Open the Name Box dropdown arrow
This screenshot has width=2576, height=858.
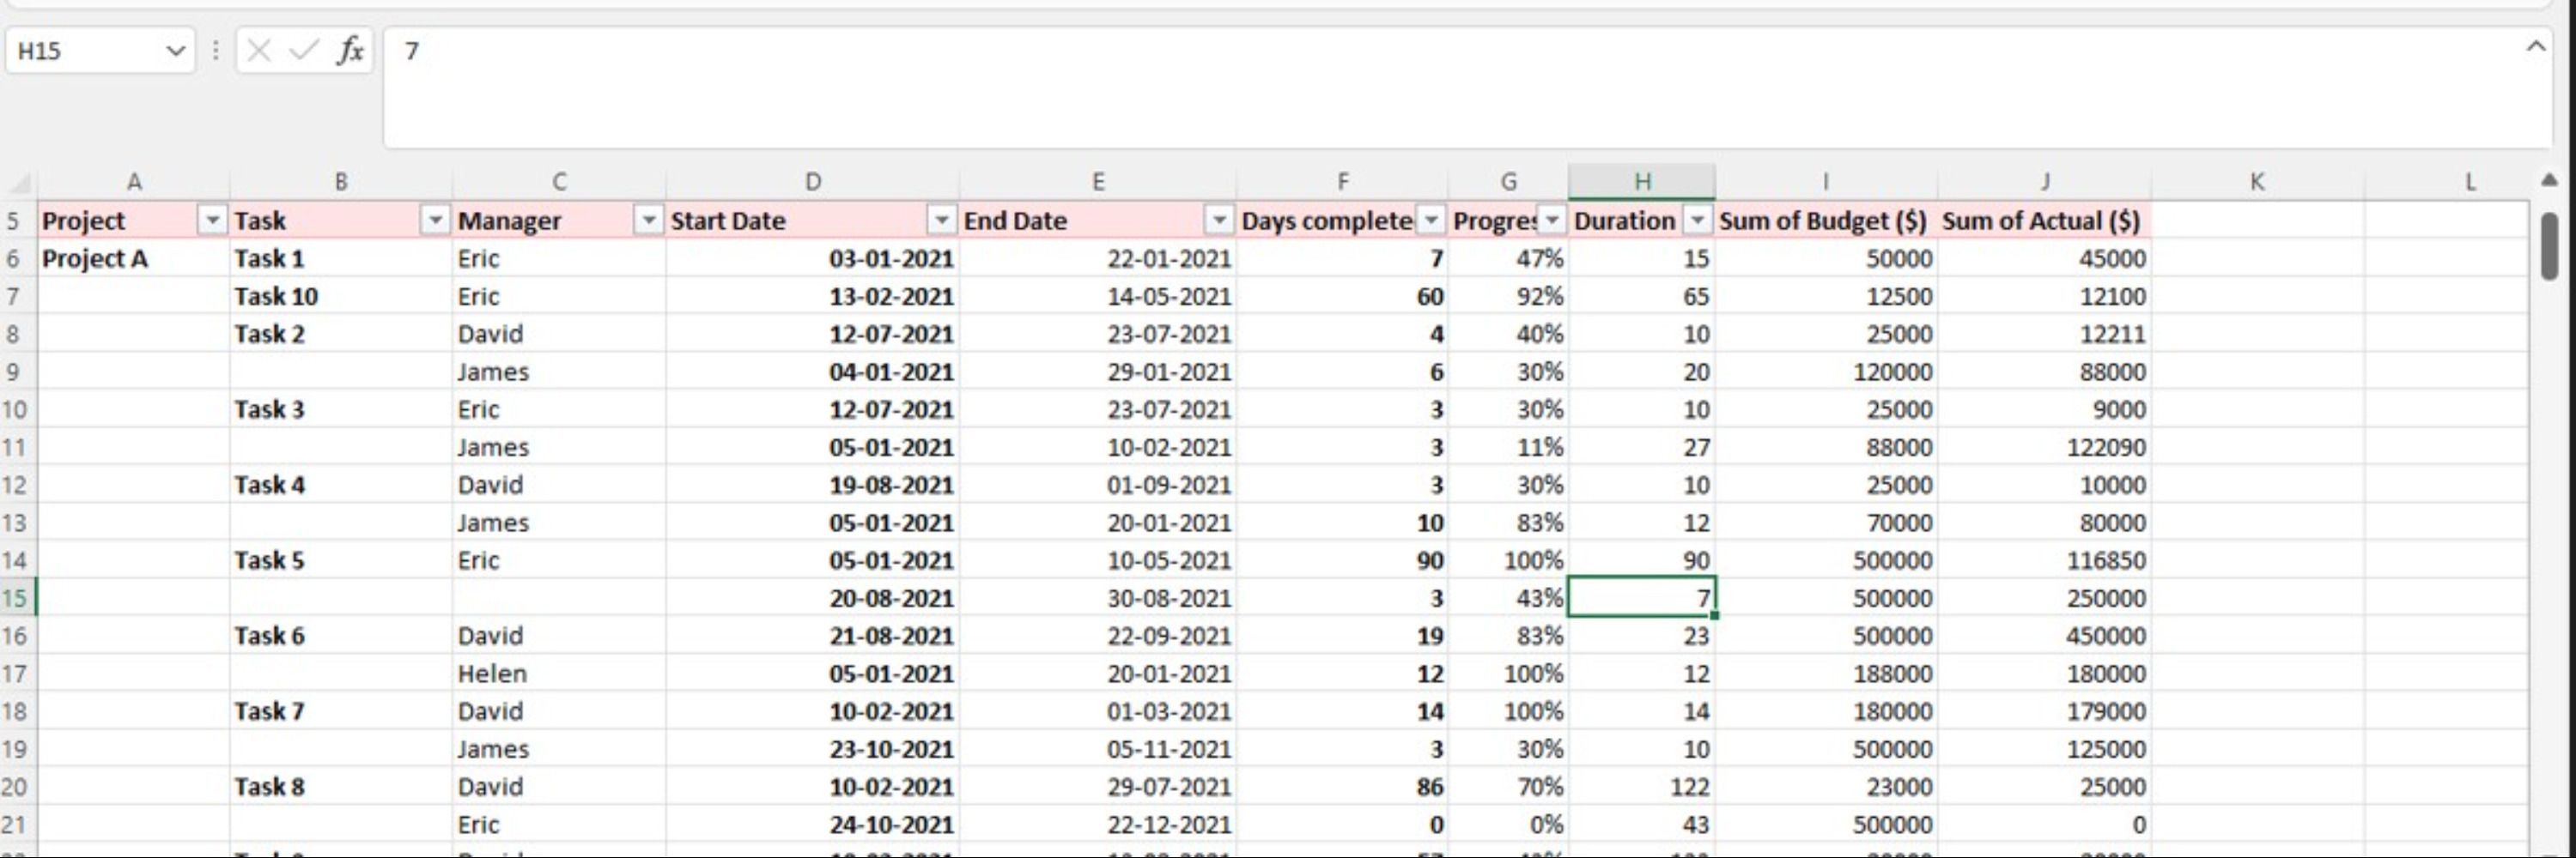point(175,51)
